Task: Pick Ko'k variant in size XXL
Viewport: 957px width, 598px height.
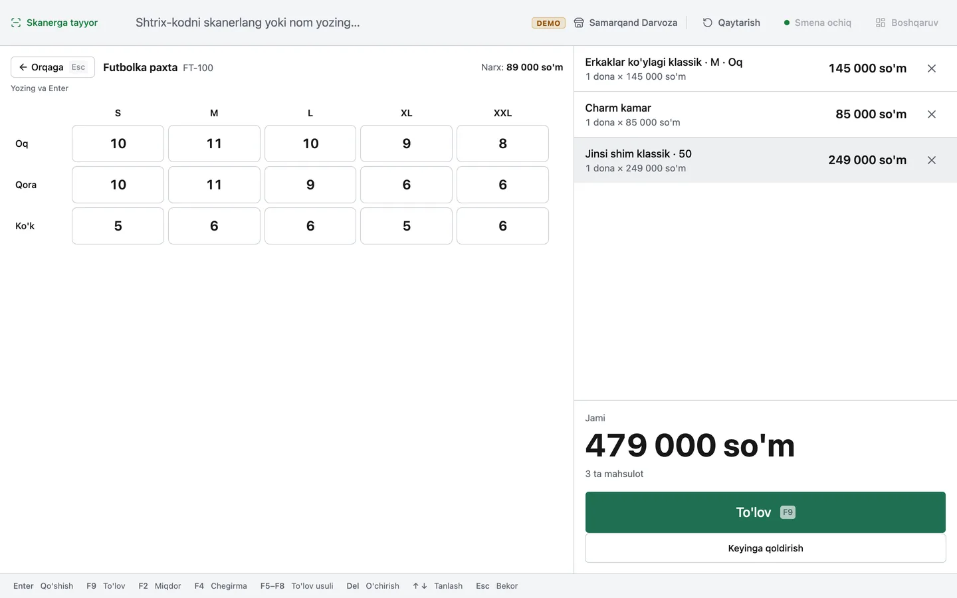Action: pos(502,226)
